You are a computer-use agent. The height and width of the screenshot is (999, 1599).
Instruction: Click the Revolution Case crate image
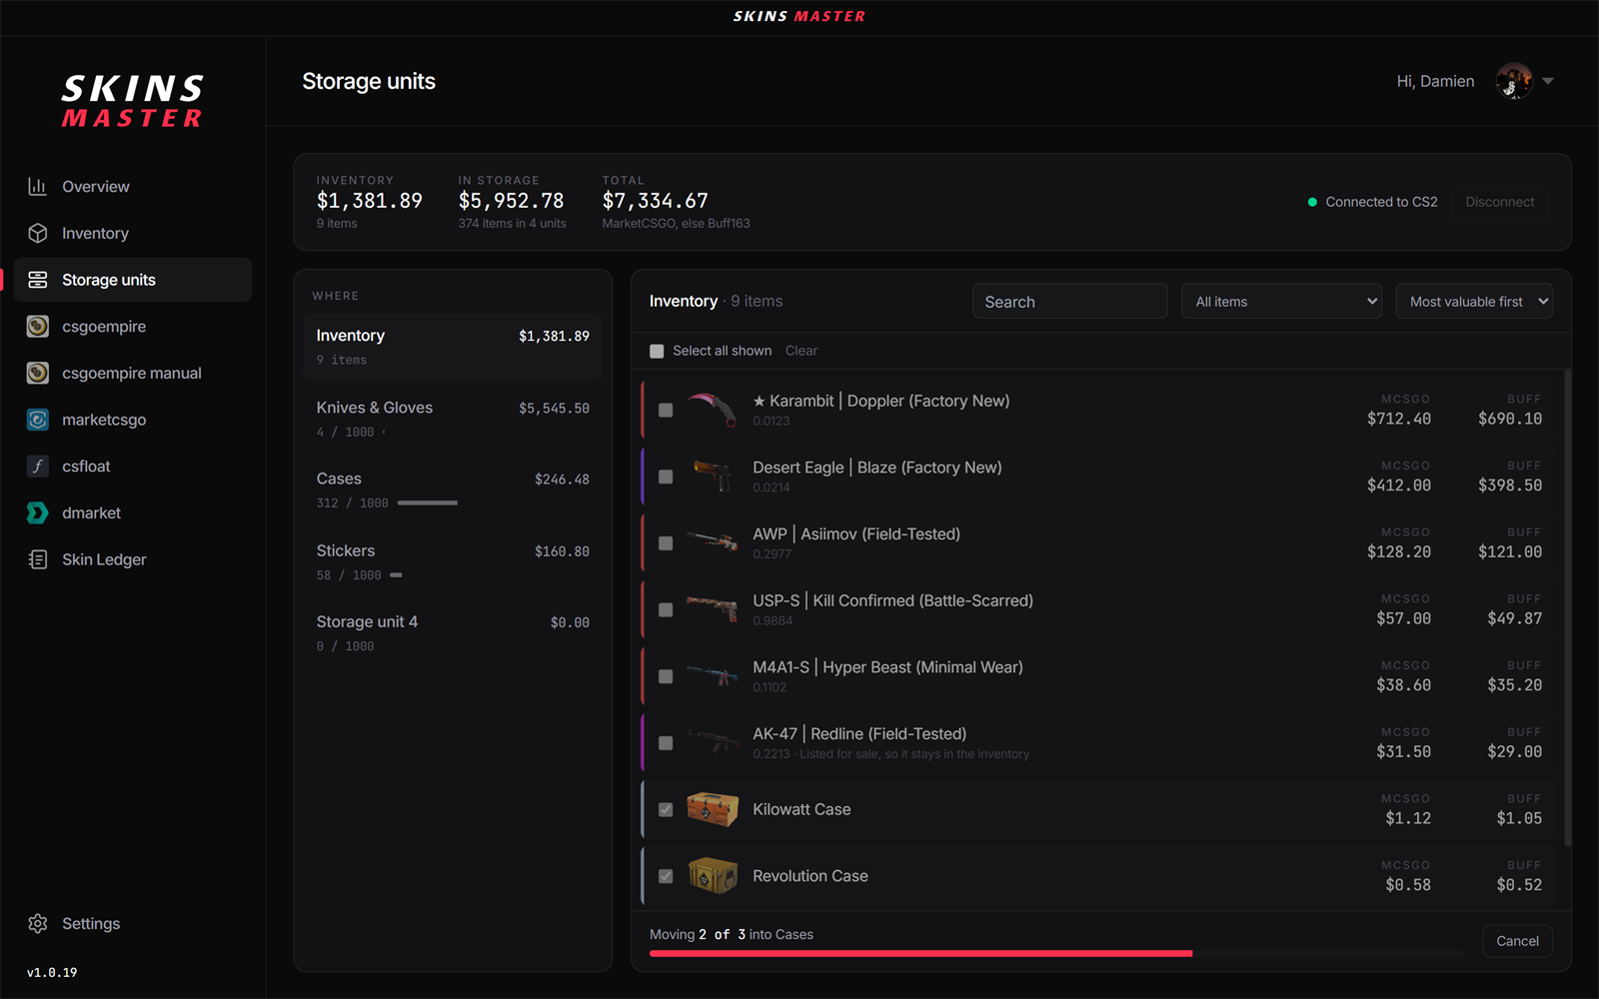point(713,876)
